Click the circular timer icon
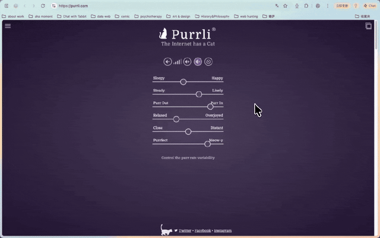This screenshot has width=380, height=238. point(208,62)
